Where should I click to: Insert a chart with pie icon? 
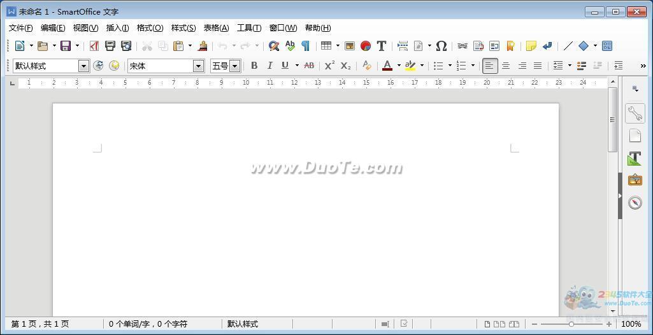tap(366, 46)
